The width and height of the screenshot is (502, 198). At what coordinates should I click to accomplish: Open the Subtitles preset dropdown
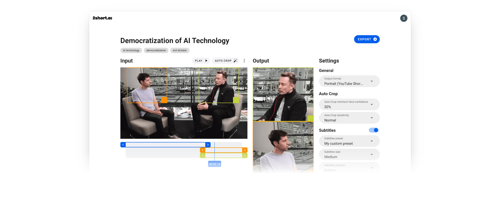pyautogui.click(x=349, y=141)
